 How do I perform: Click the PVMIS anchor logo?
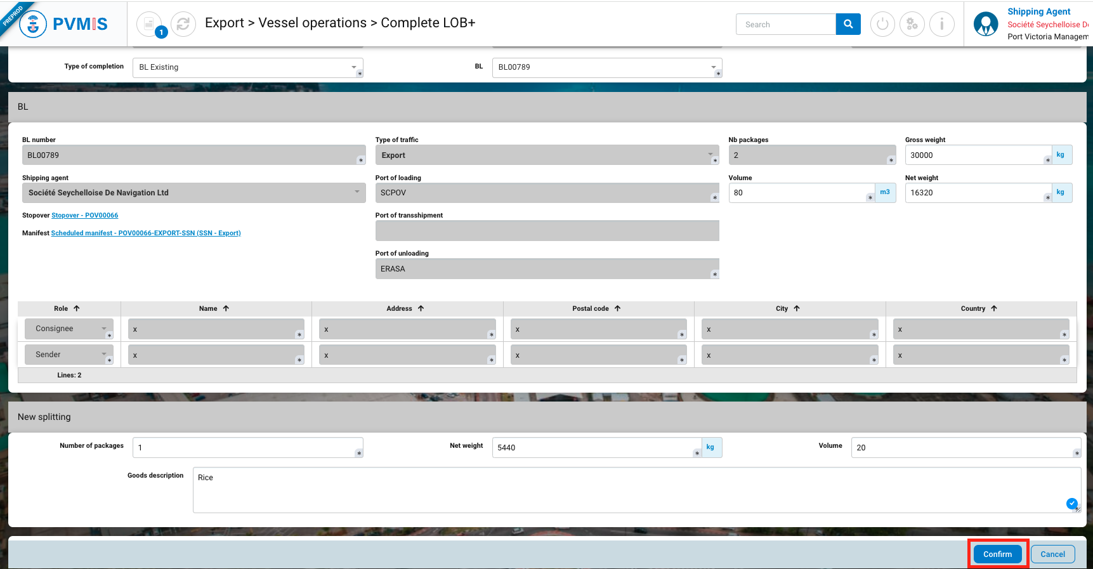click(33, 25)
